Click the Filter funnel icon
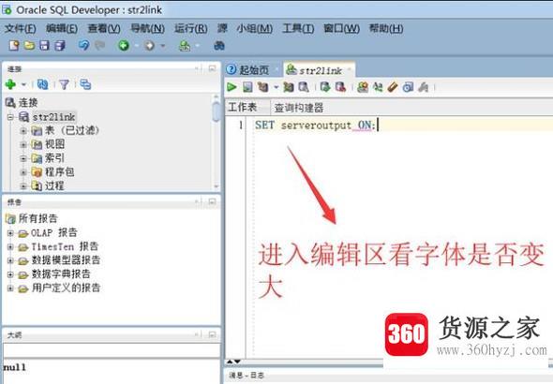 pos(64,84)
